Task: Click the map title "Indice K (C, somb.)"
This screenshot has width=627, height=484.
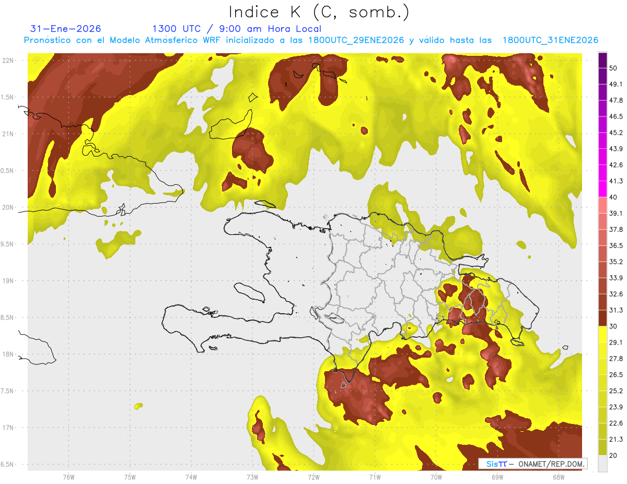Action: click(319, 12)
